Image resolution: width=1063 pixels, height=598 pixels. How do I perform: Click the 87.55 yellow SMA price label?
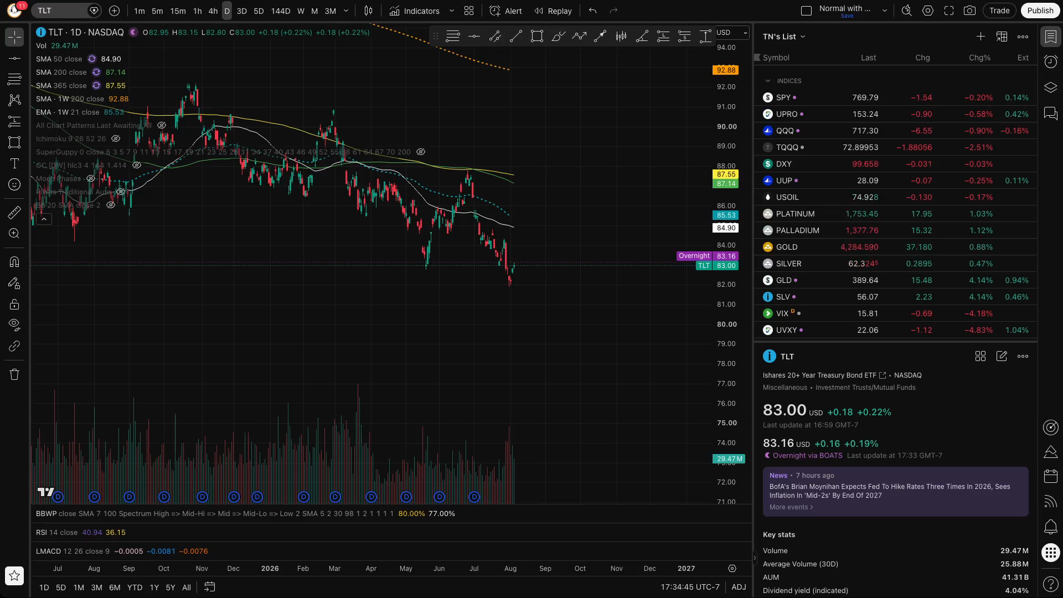[726, 174]
